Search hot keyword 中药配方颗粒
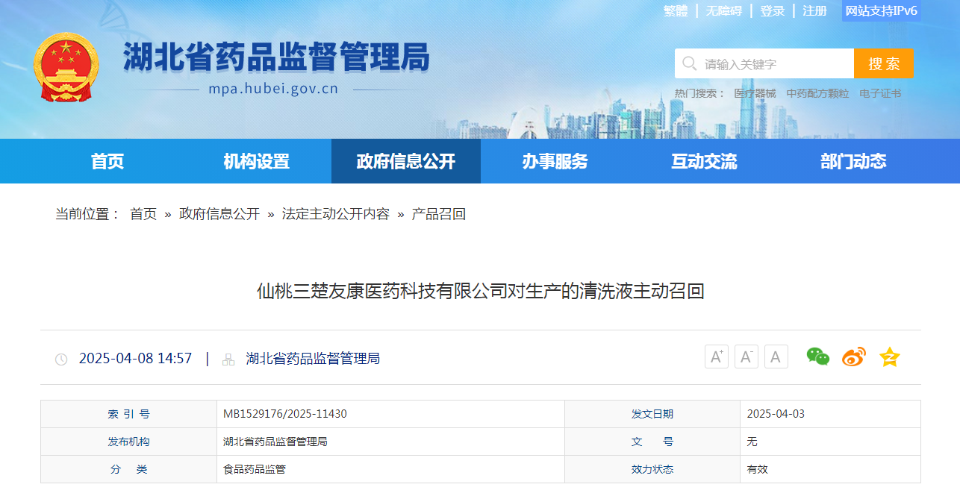 tap(817, 93)
